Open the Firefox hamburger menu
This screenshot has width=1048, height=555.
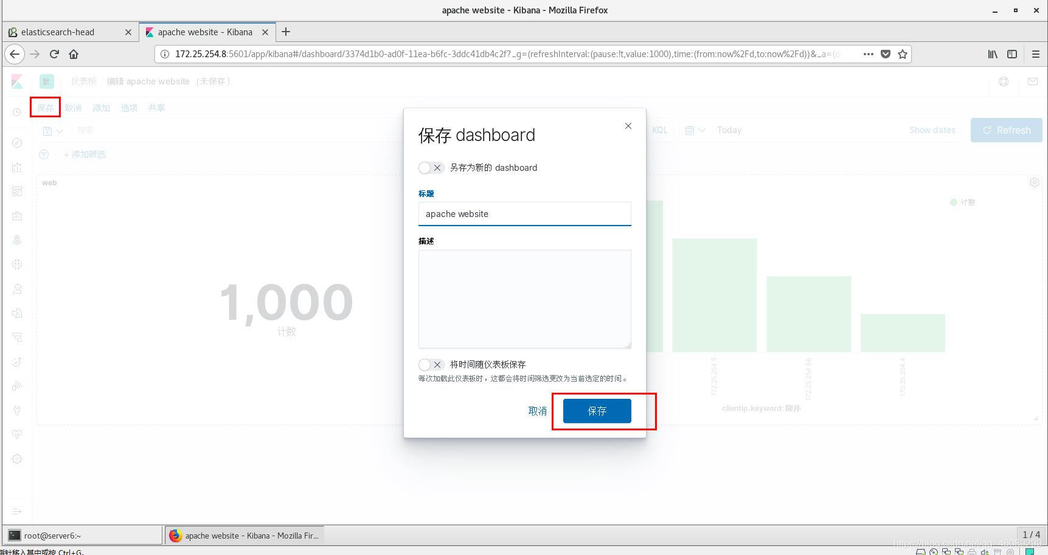pos(1036,54)
